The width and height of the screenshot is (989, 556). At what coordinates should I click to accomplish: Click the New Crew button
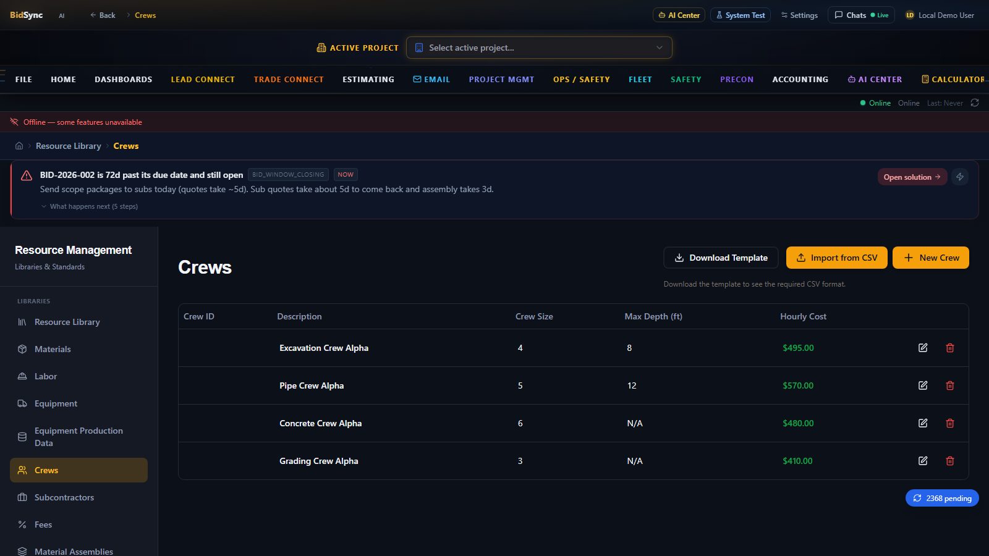point(931,258)
